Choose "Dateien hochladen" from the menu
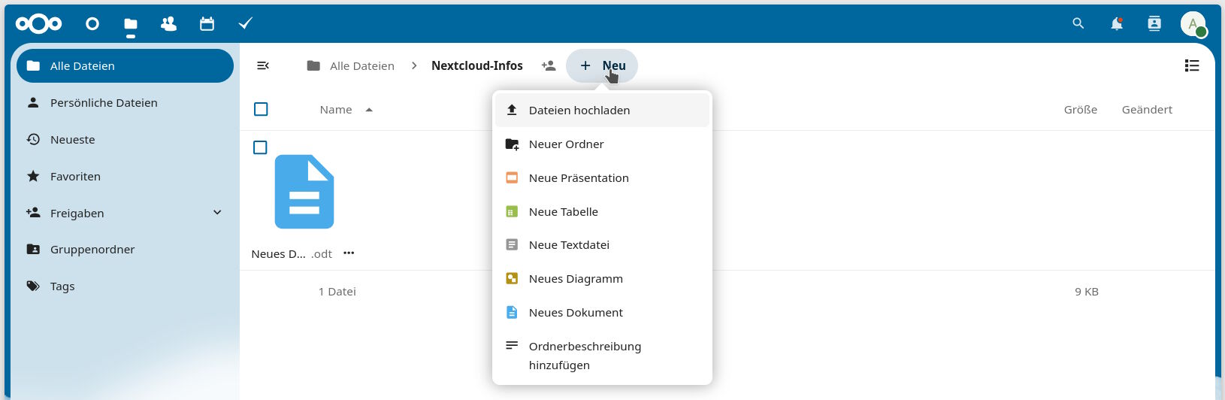 [579, 111]
